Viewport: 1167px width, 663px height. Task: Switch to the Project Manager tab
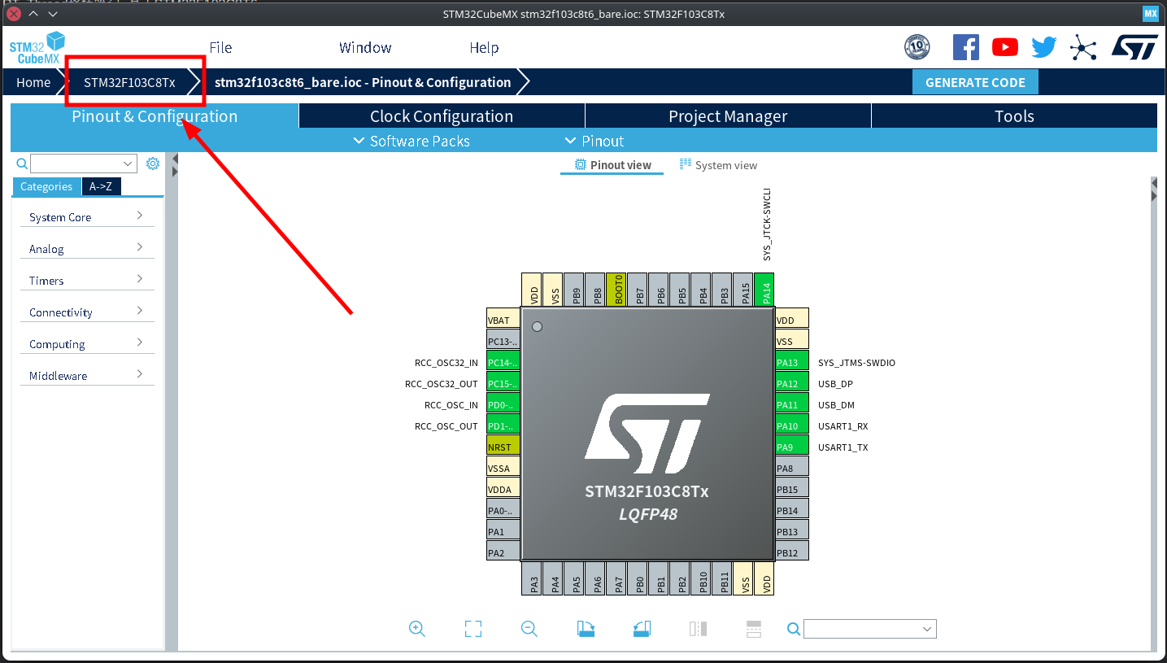pos(728,116)
